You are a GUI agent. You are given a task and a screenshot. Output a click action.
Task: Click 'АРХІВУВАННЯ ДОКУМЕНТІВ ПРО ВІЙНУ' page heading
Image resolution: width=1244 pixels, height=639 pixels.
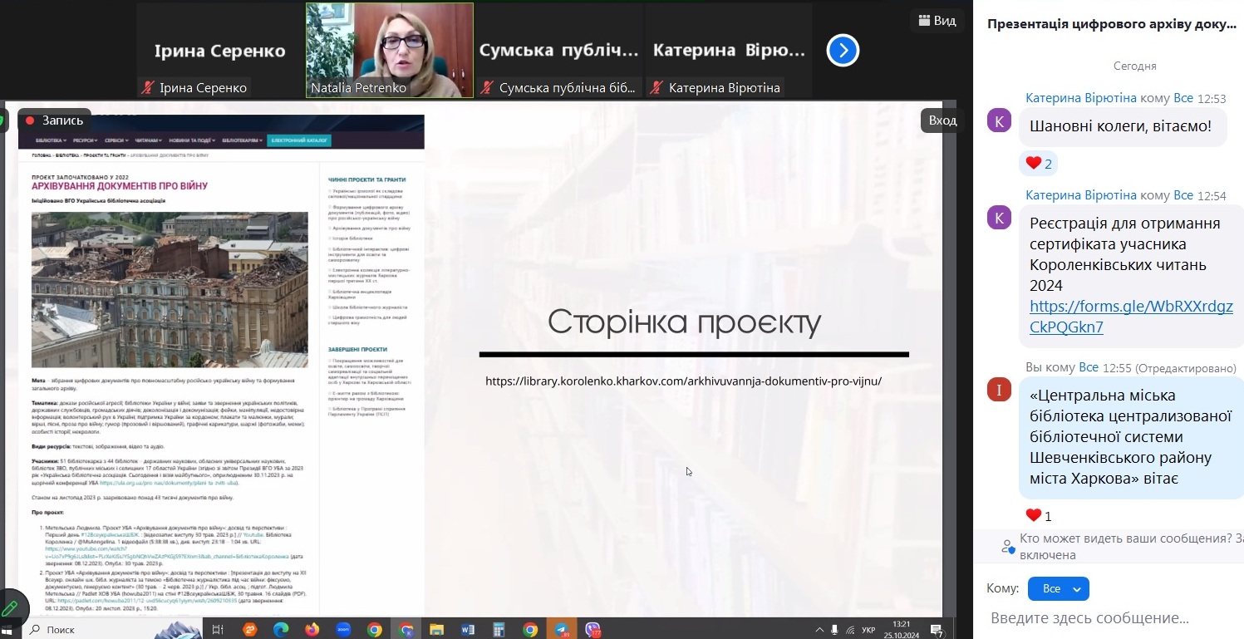120,186
